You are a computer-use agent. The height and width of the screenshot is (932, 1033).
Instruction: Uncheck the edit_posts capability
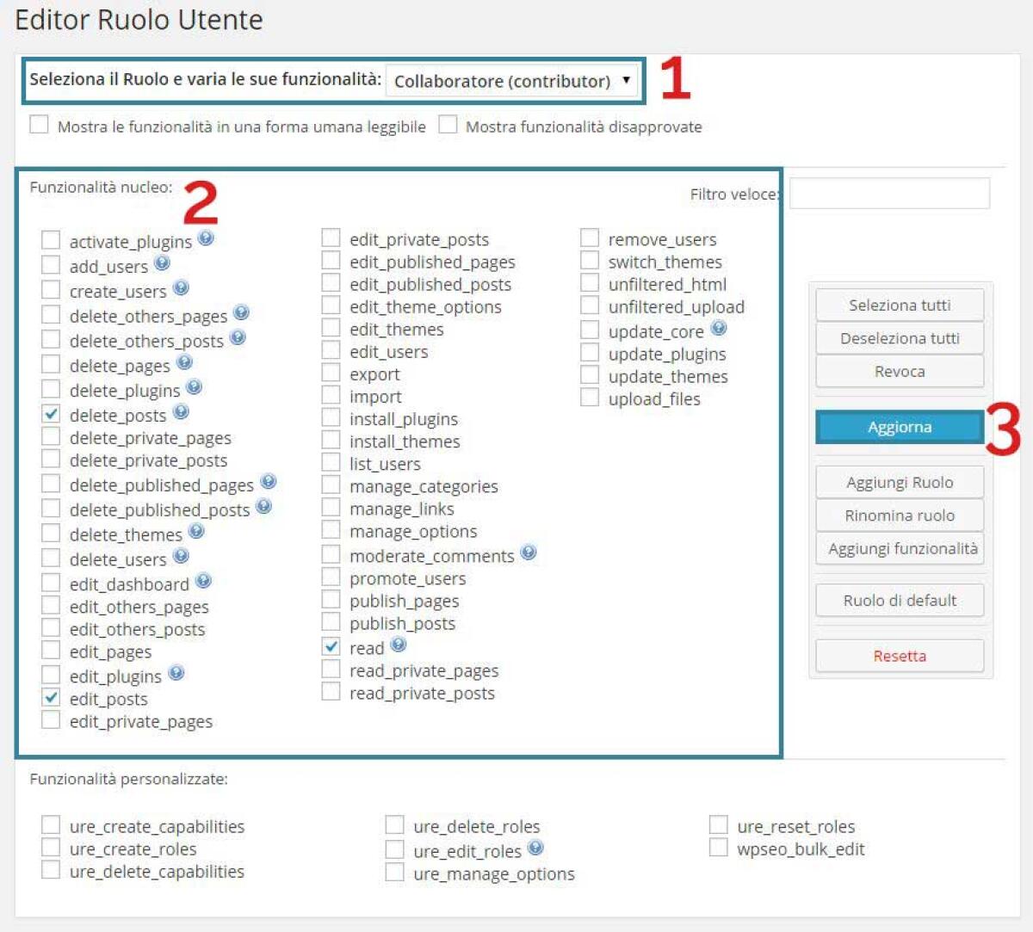[x=50, y=699]
